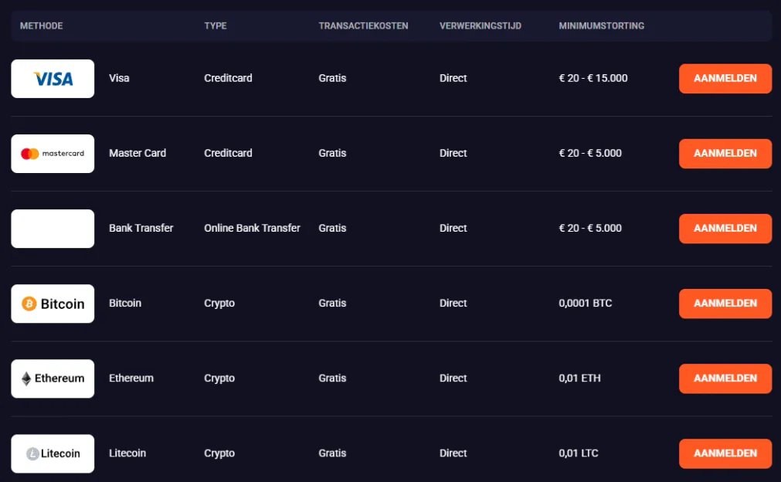Select the Ethereum method name text
This screenshot has width=781, height=482.
[131, 378]
